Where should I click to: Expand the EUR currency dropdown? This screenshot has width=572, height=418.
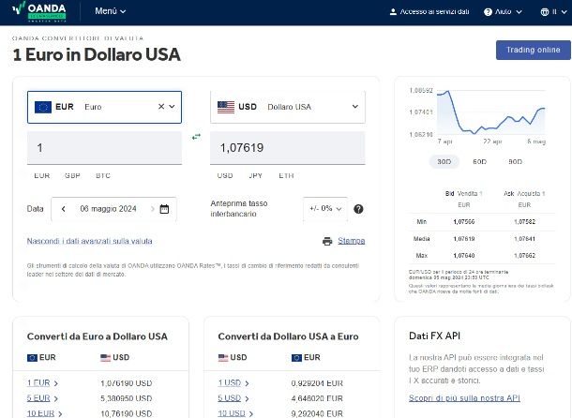point(172,107)
